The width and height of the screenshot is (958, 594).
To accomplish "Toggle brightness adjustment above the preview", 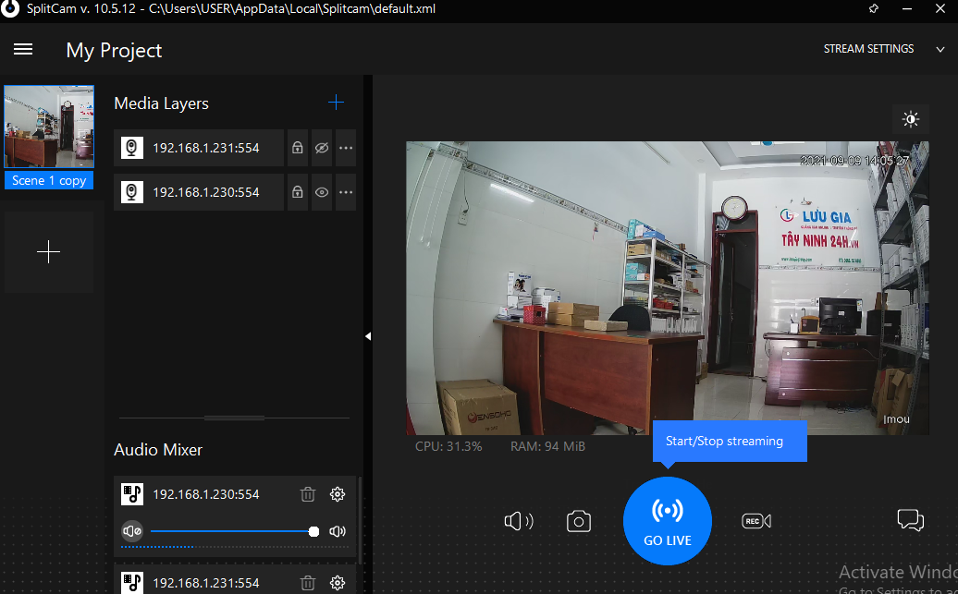I will tap(911, 120).
